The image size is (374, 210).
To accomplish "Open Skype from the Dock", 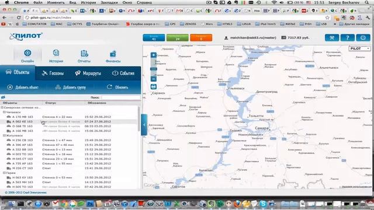I will tap(263, 204).
